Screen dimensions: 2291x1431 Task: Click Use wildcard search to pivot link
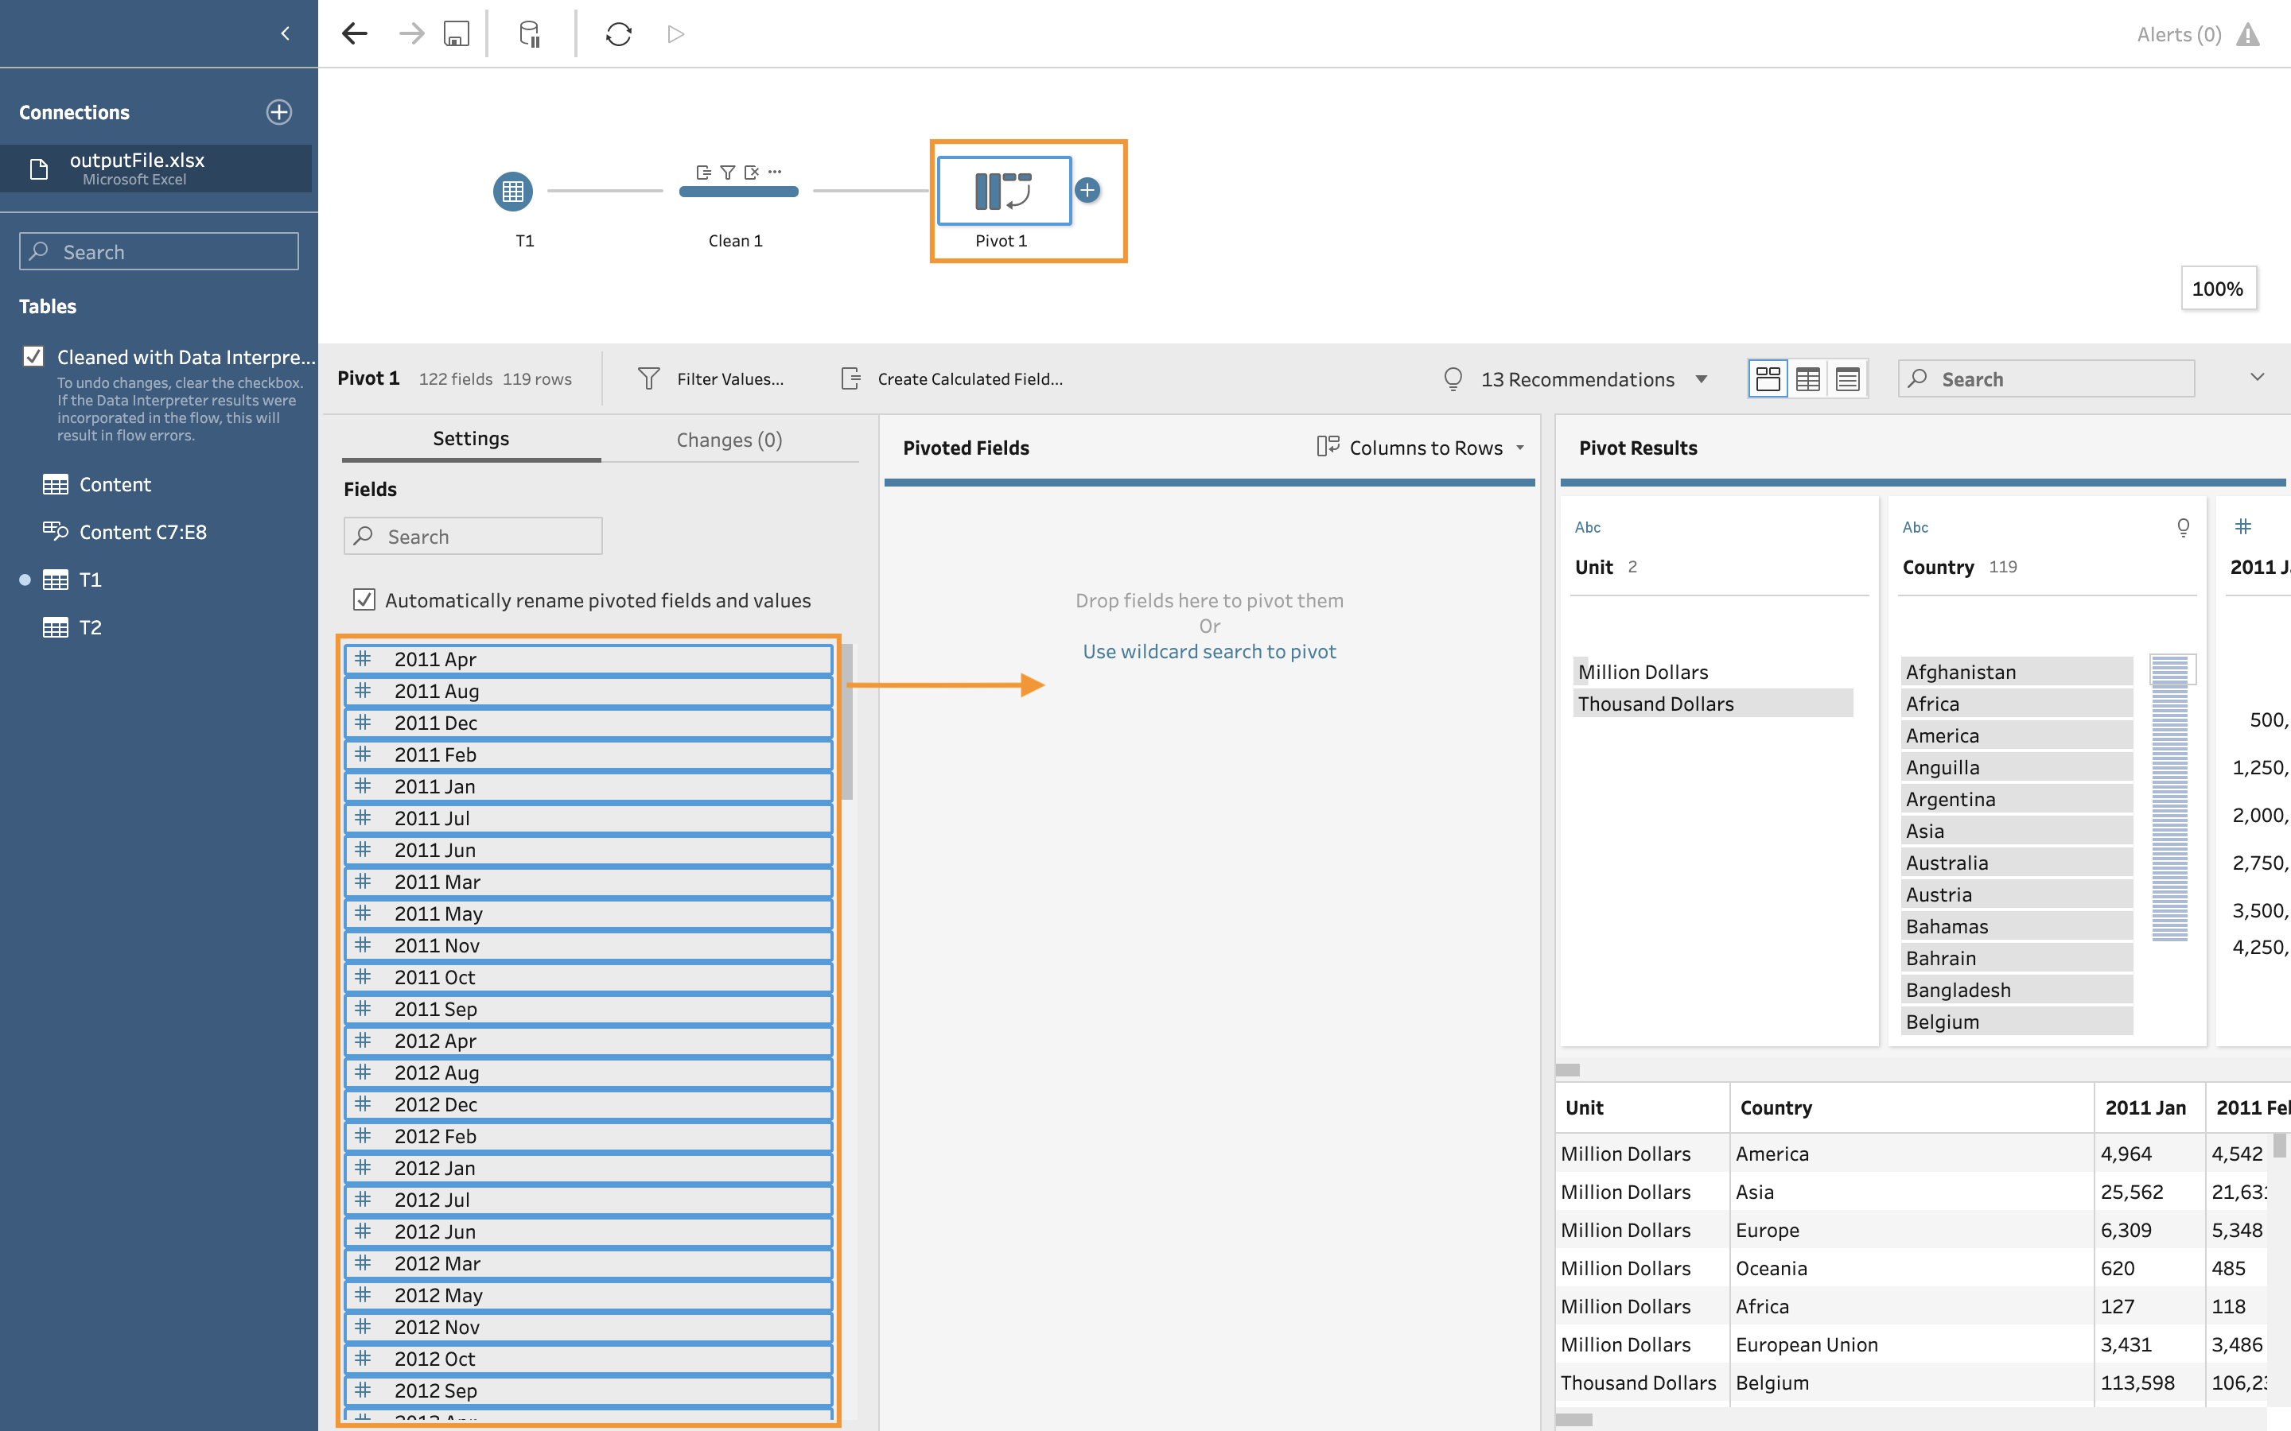[1209, 651]
